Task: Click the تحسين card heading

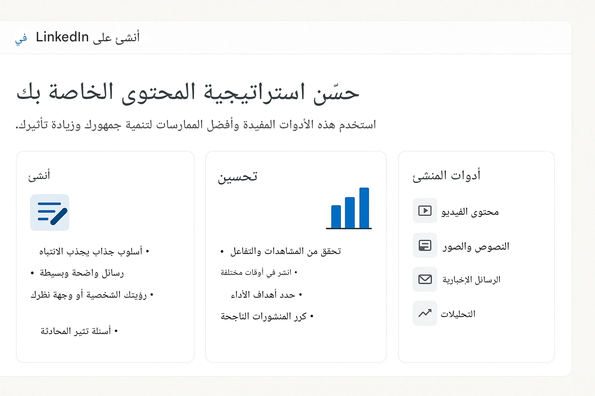Action: point(237,177)
